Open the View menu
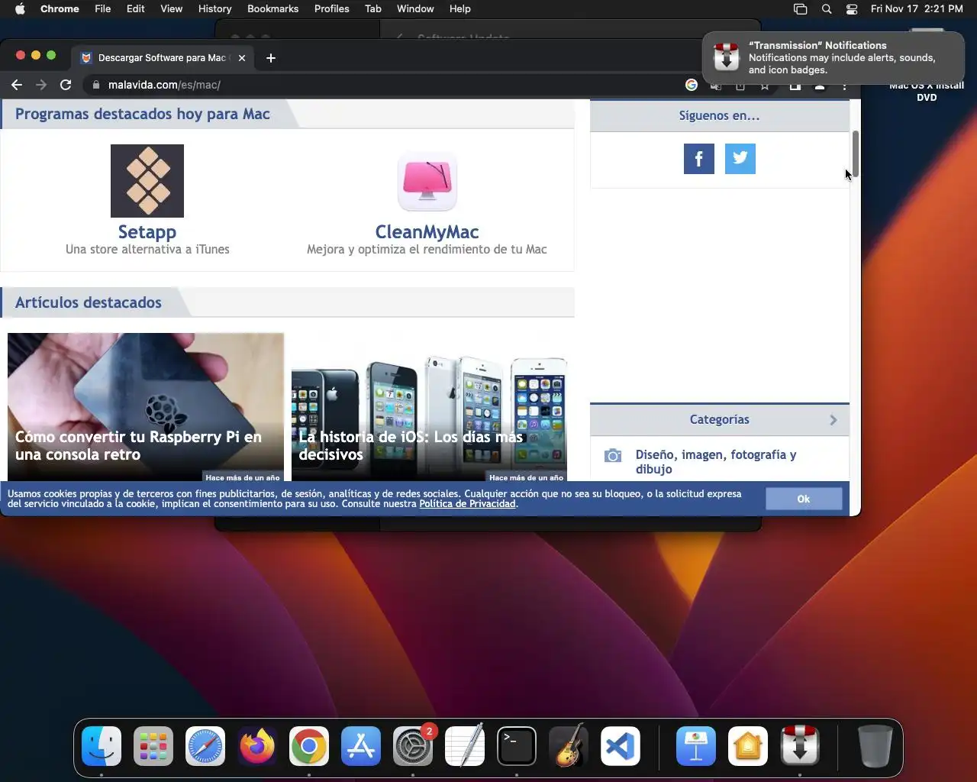Viewport: 977px width, 782px height. [x=172, y=8]
